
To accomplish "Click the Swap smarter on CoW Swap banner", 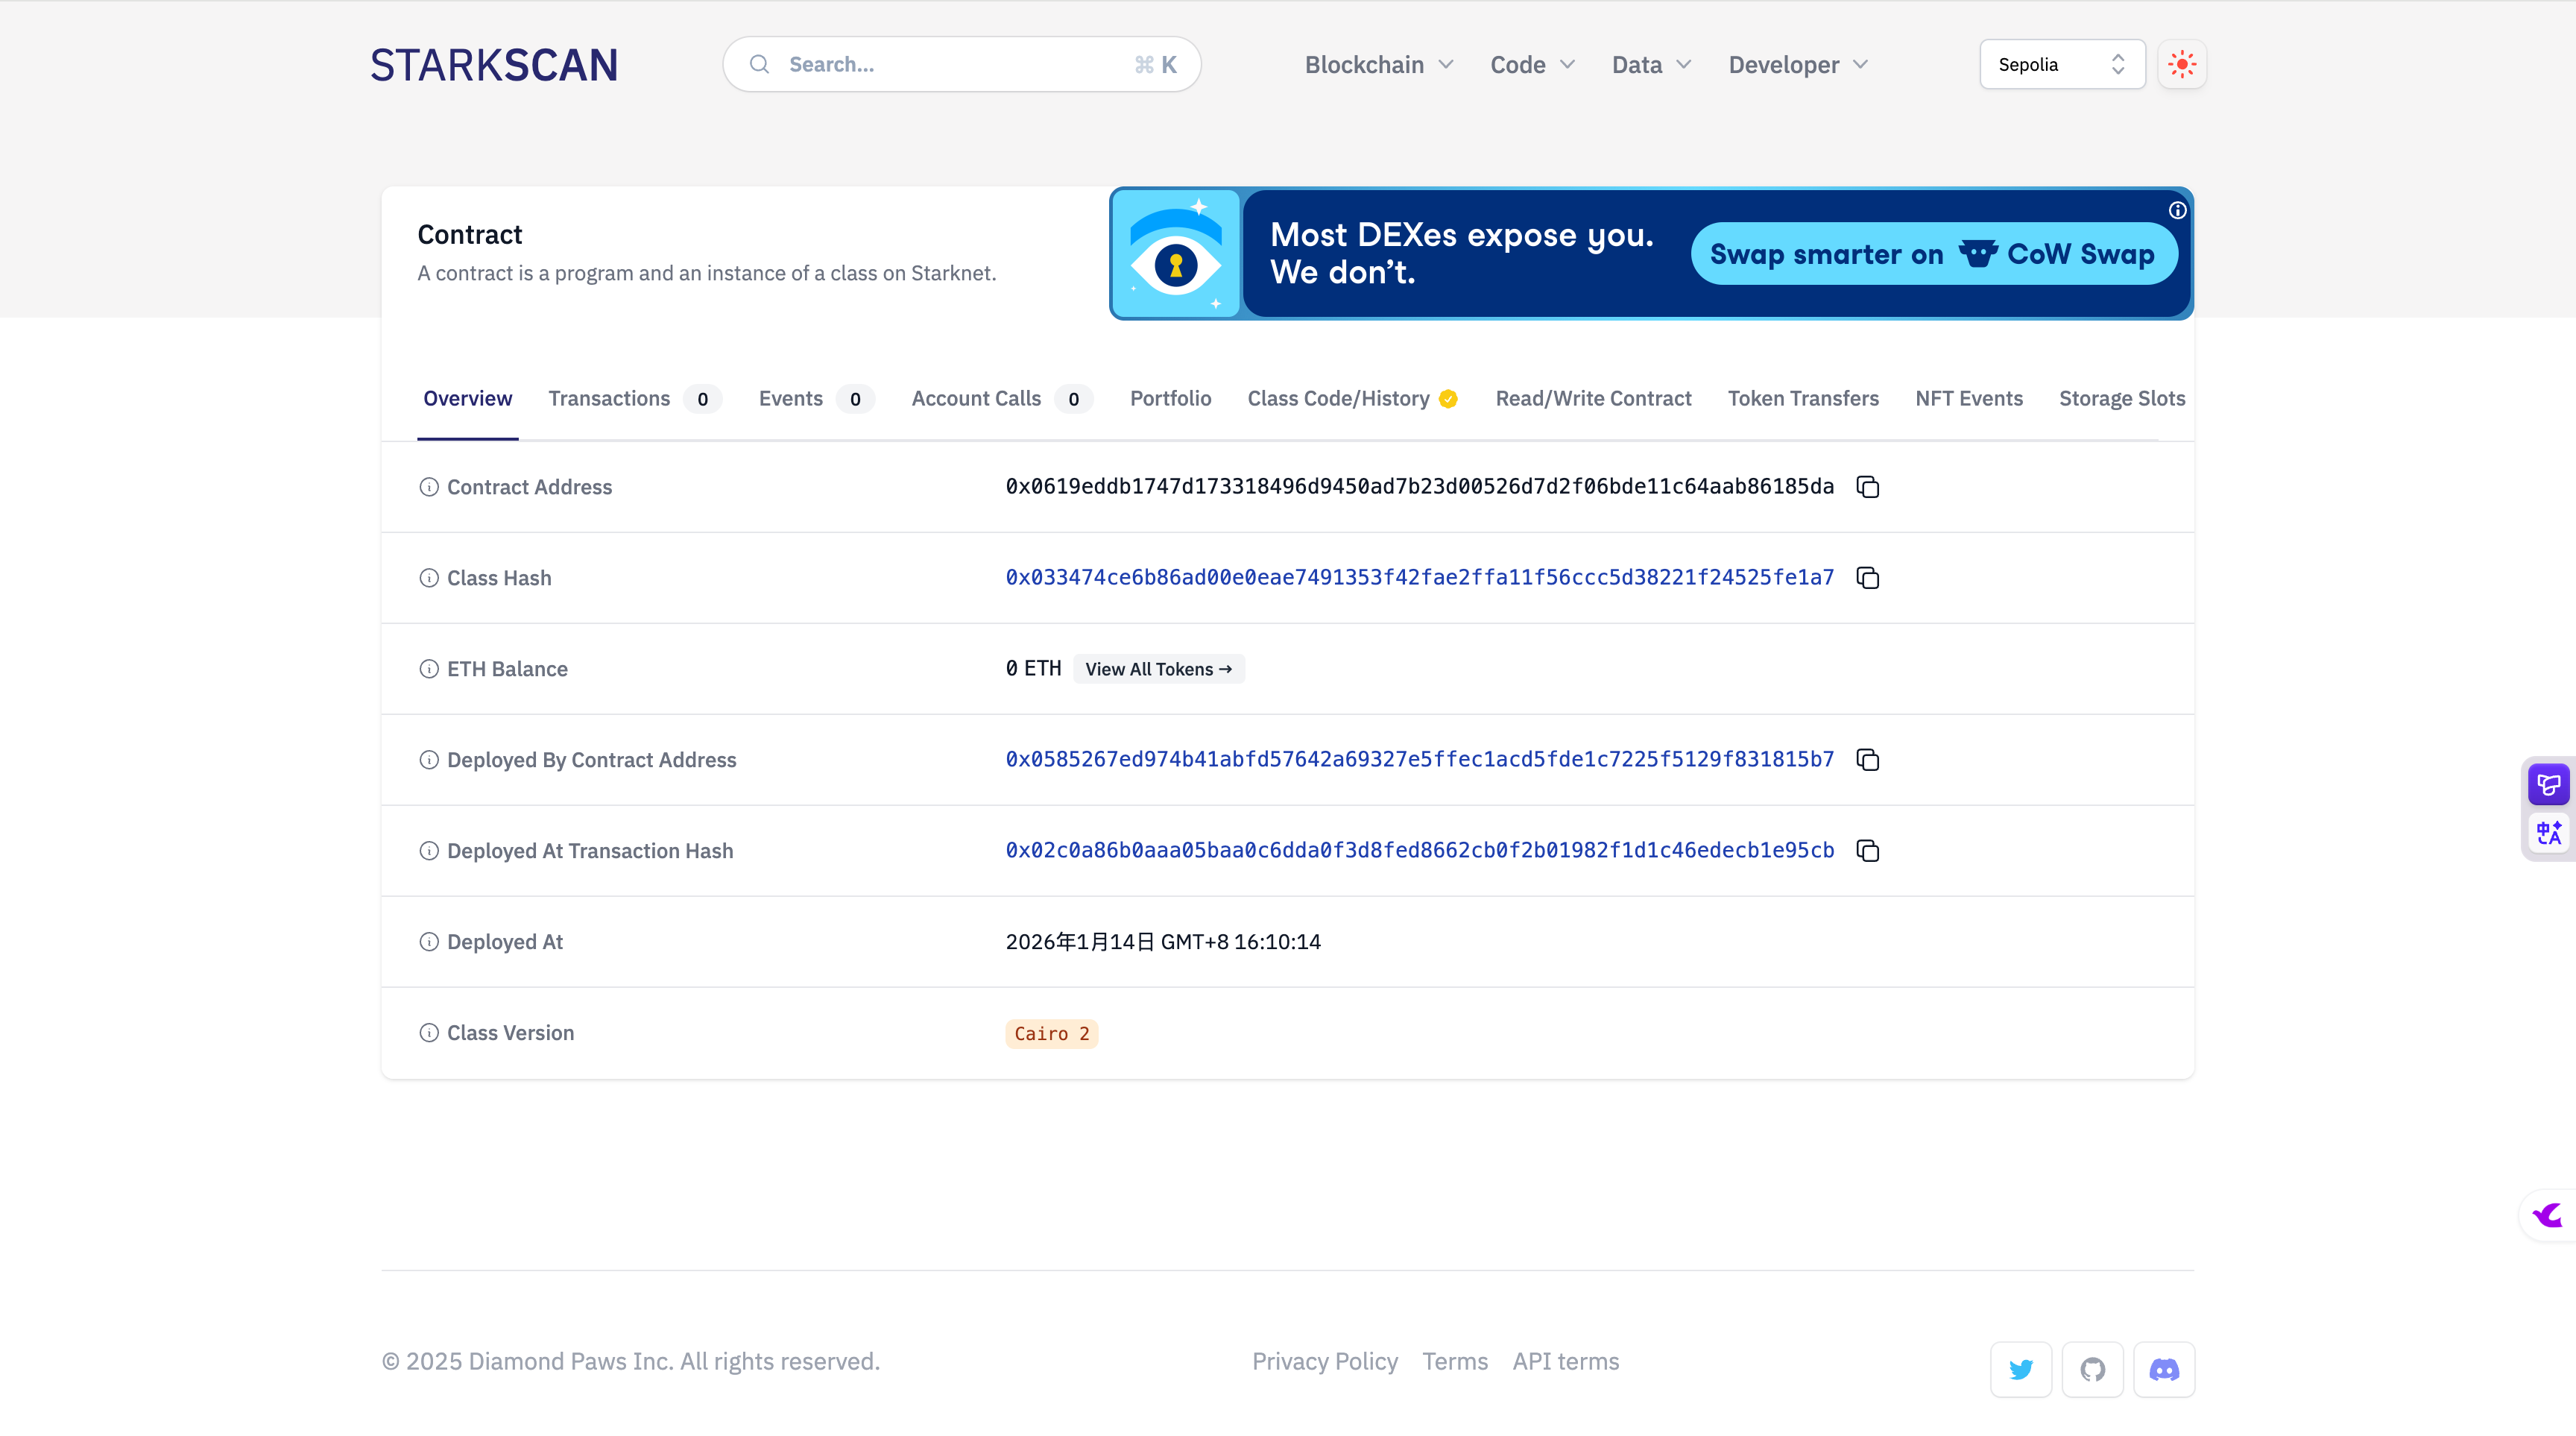I will 1932,254.
